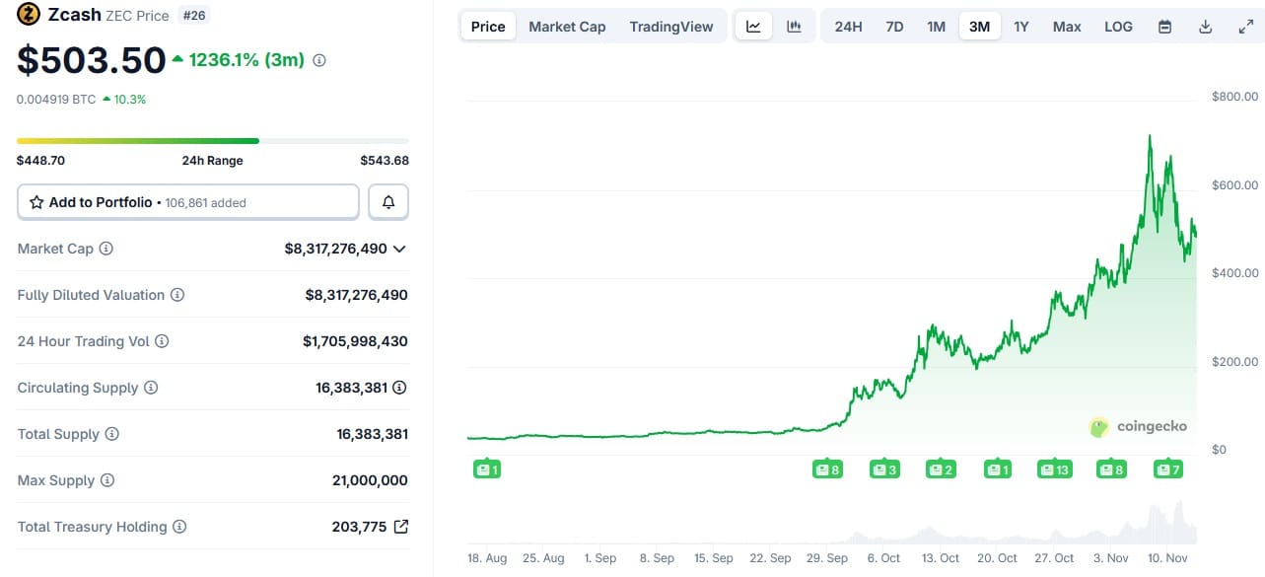The image size is (1265, 577).
Task: Open news marker with 13 events
Action: coord(1054,469)
